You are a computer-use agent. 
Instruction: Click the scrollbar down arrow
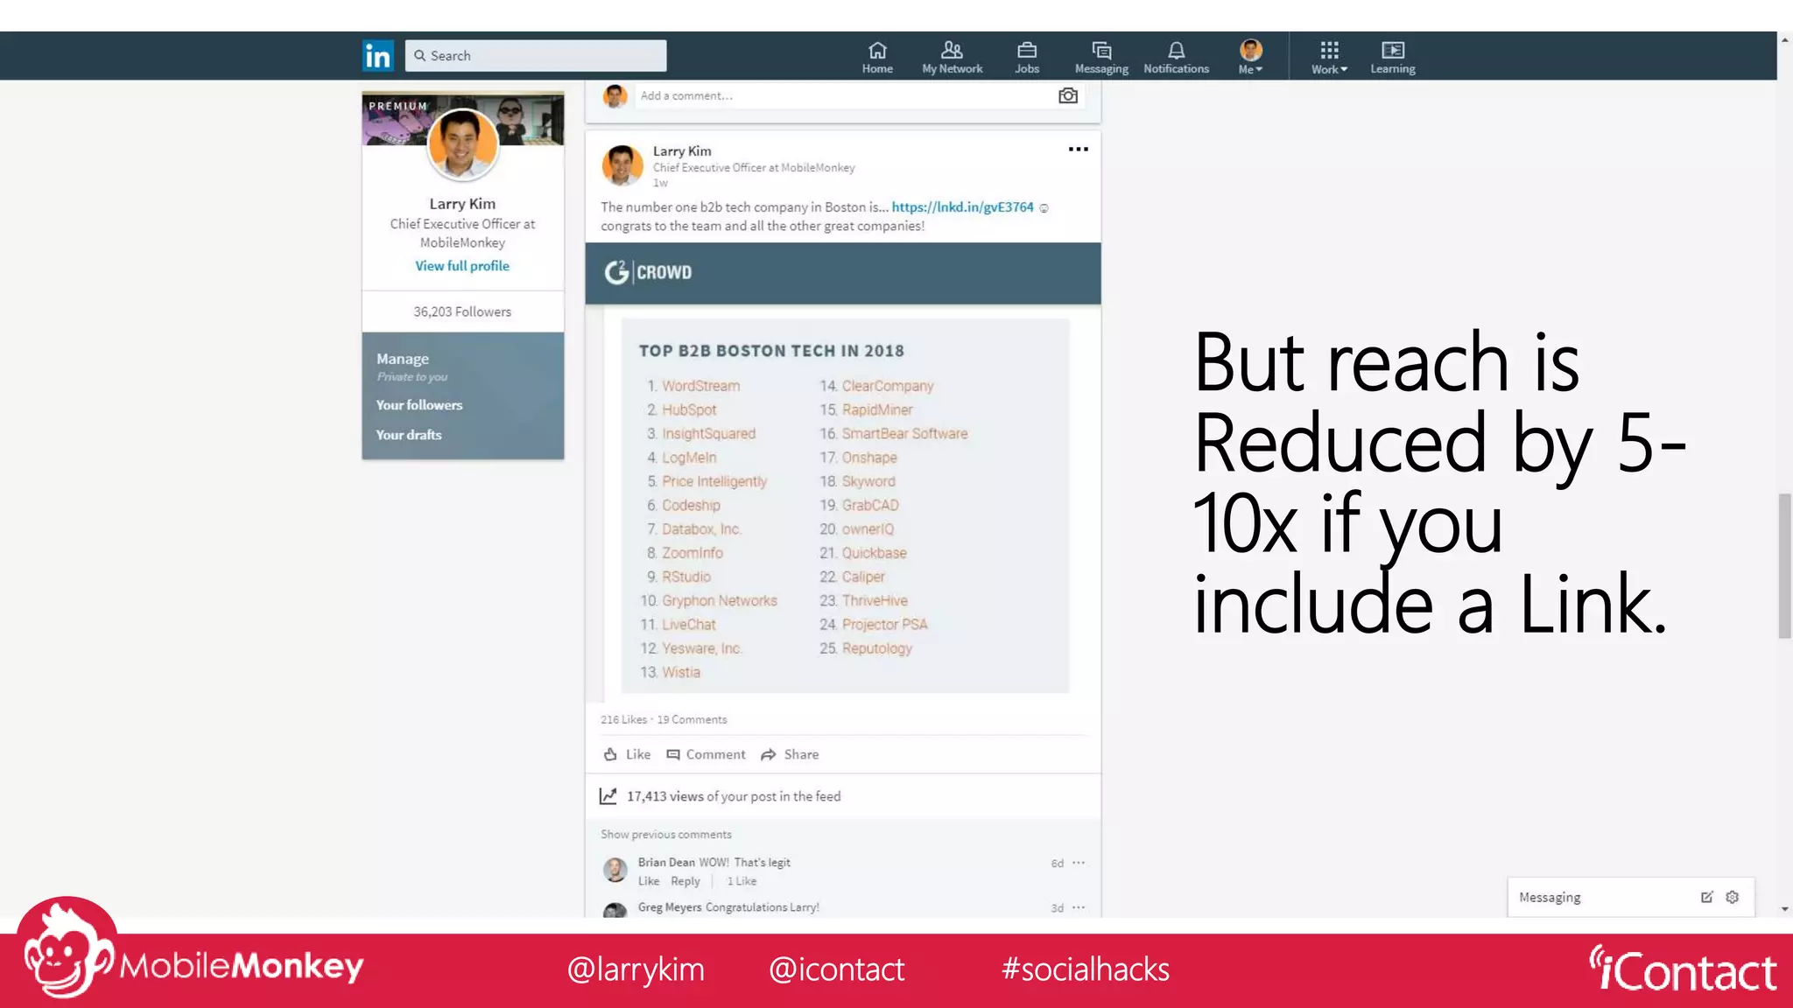(x=1784, y=910)
